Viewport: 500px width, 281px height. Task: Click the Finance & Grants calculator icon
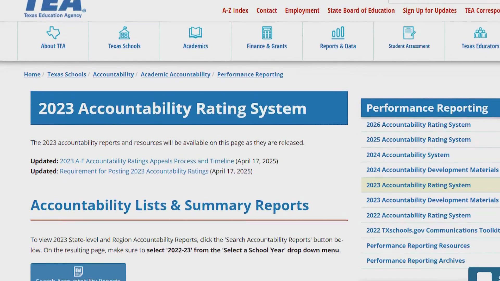pos(266,33)
